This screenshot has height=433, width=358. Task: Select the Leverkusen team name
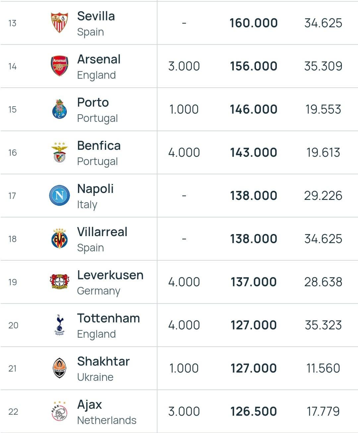(110, 275)
